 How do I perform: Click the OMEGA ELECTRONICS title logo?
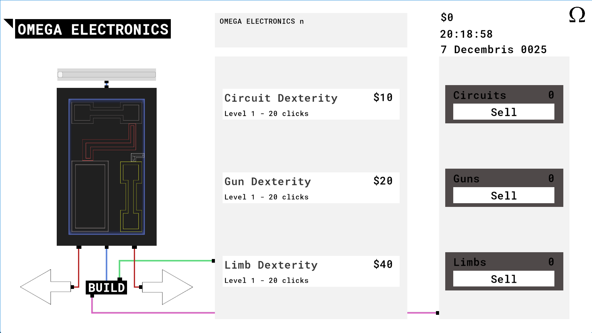point(92,29)
